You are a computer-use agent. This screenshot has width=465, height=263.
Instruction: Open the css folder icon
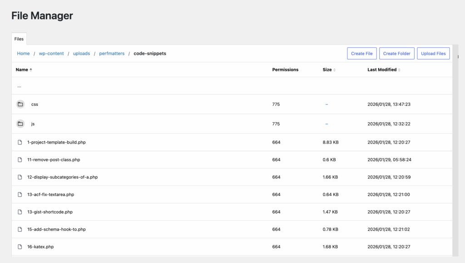[20, 104]
